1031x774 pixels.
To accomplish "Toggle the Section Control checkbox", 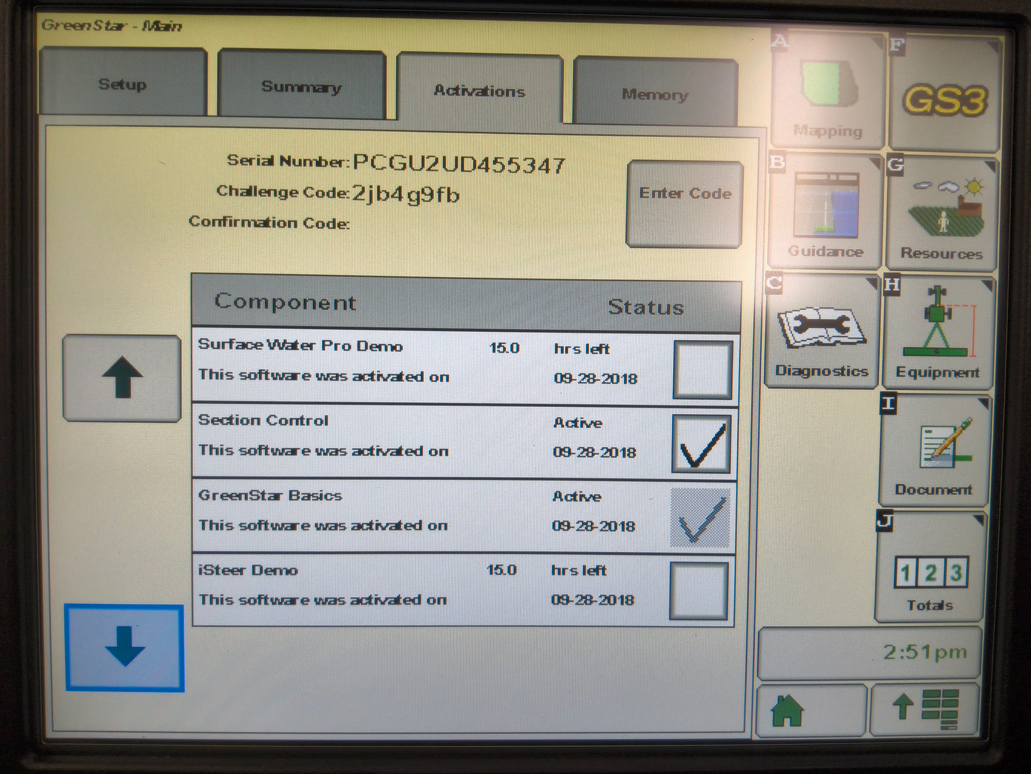I will [x=701, y=444].
